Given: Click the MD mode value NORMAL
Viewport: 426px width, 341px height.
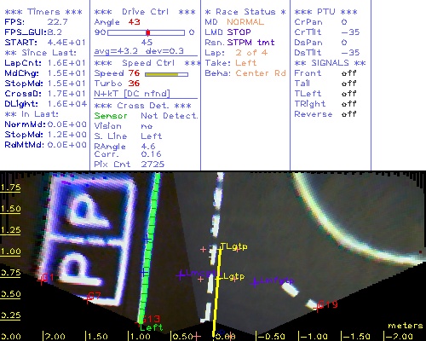Looking at the screenshot, I should (245, 22).
